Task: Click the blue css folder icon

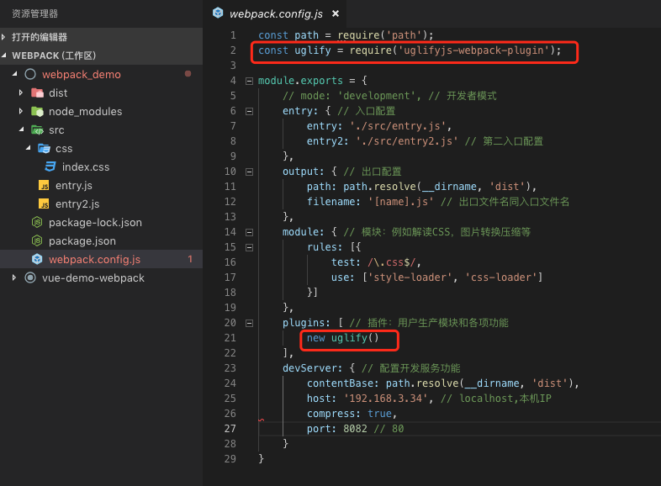Action: coord(44,148)
